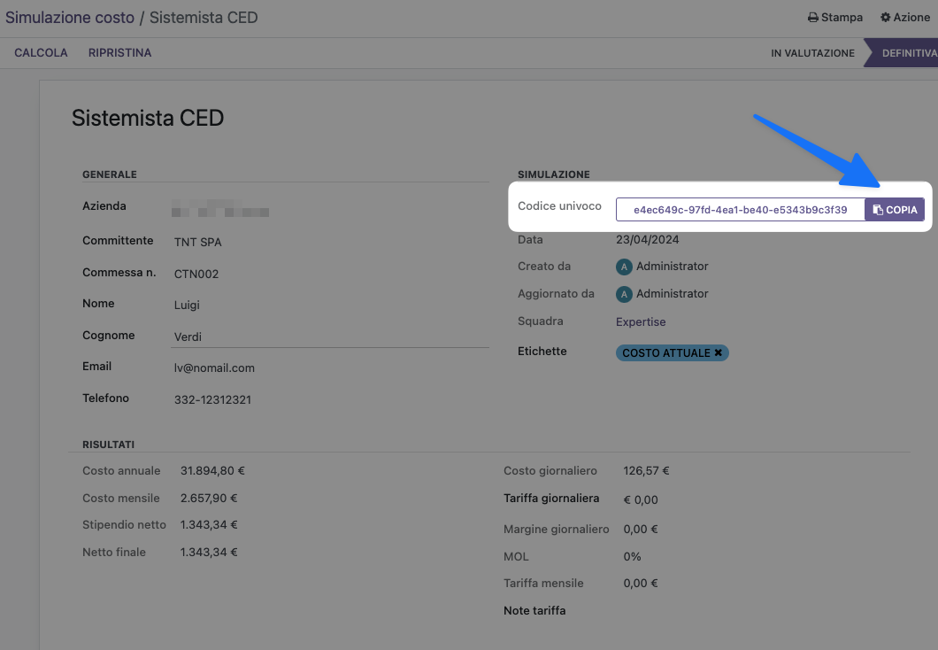Click the RIPRISTINA button
The height and width of the screenshot is (650, 938).
pos(119,53)
